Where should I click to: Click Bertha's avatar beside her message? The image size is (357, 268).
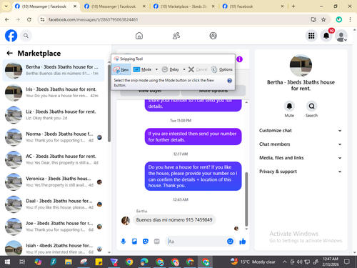(126, 221)
